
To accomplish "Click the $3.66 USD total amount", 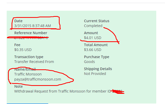I will (93, 50).
